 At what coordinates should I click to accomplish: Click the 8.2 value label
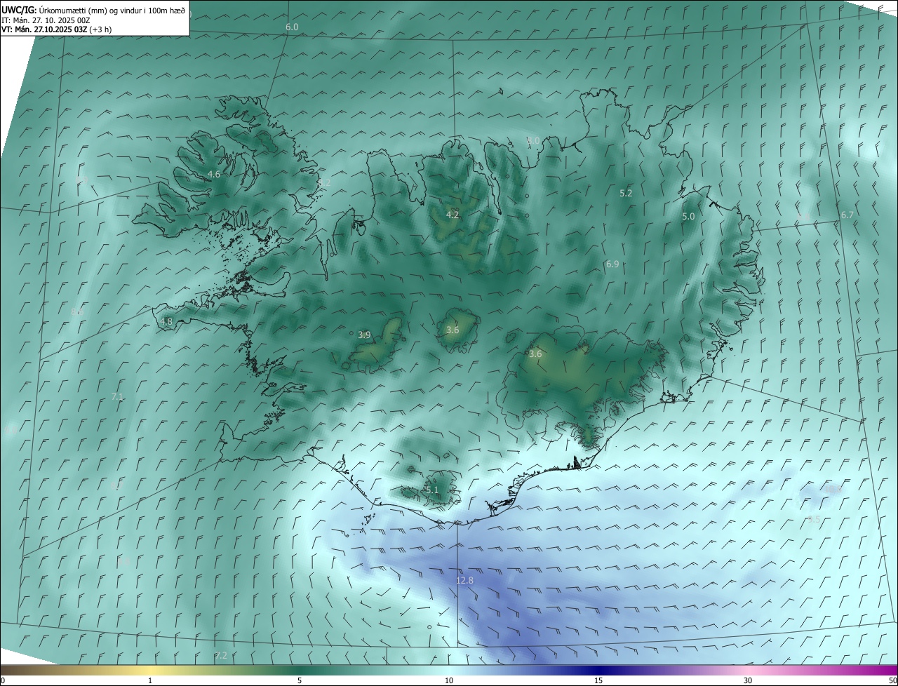324,182
